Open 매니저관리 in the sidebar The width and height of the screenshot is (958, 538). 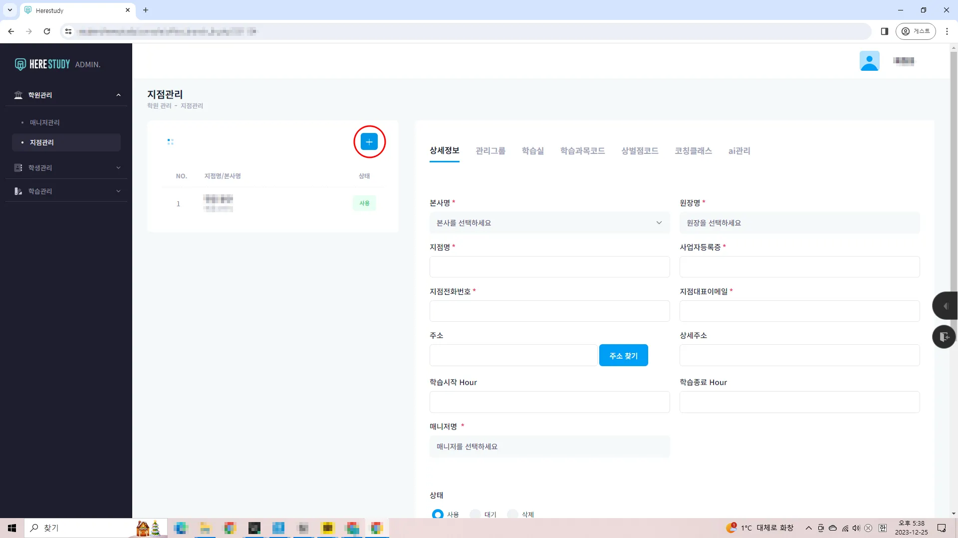[45, 123]
